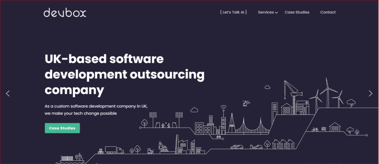Viewport: 379px width, 164px height.
Task: Go to previous slide with left arrow
Action: coord(8,93)
